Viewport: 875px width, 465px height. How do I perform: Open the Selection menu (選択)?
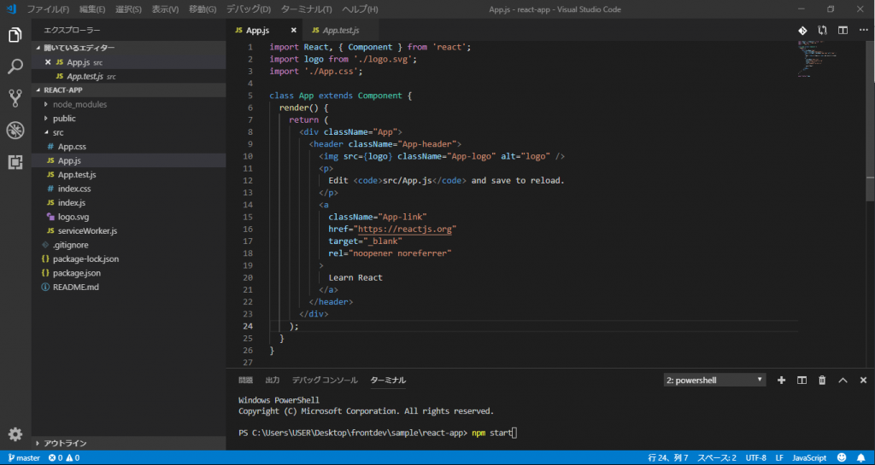pos(128,9)
